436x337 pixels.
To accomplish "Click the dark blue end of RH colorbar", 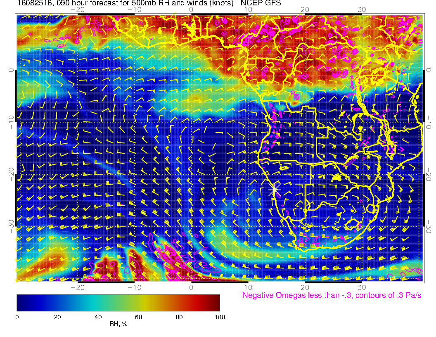I will [20, 303].
